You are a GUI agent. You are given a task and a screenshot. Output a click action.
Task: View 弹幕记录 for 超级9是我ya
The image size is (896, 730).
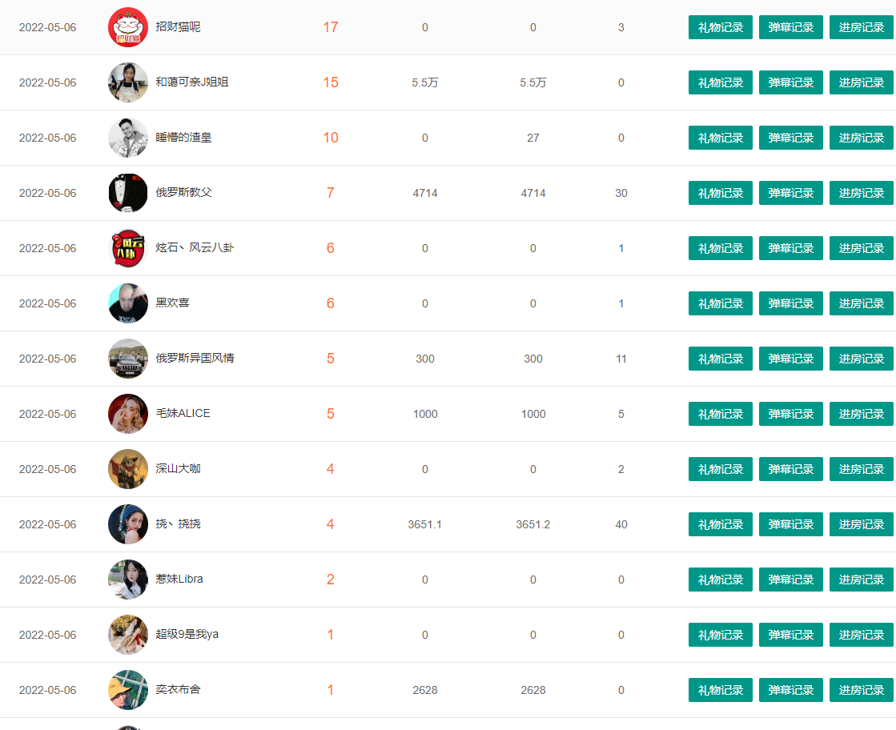(x=790, y=635)
